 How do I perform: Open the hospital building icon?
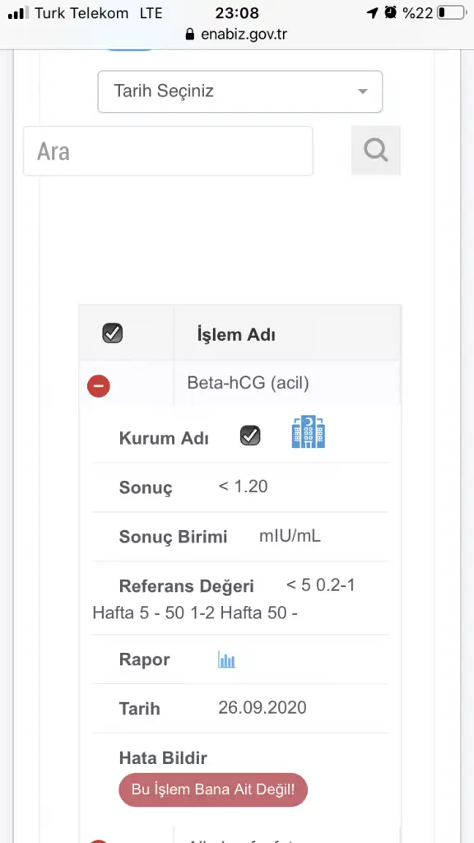(308, 431)
